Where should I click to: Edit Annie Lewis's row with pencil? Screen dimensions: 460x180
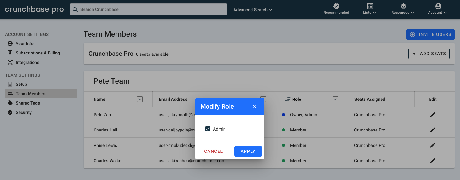click(x=433, y=145)
